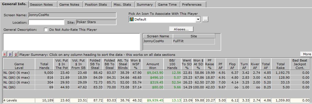This screenshot has height=104, width=312.
Task: Select the NL ($6) row with 69 hands
Action: point(156,87)
